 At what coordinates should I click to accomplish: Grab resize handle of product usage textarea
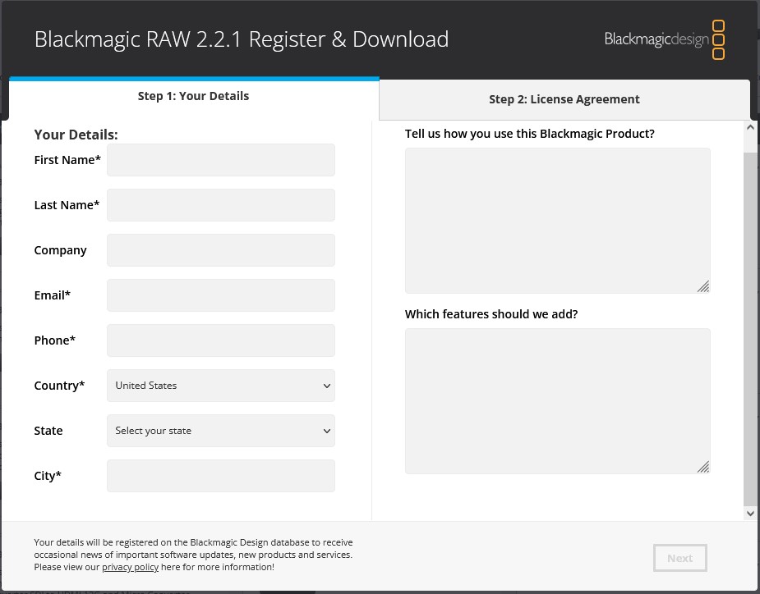coord(703,286)
